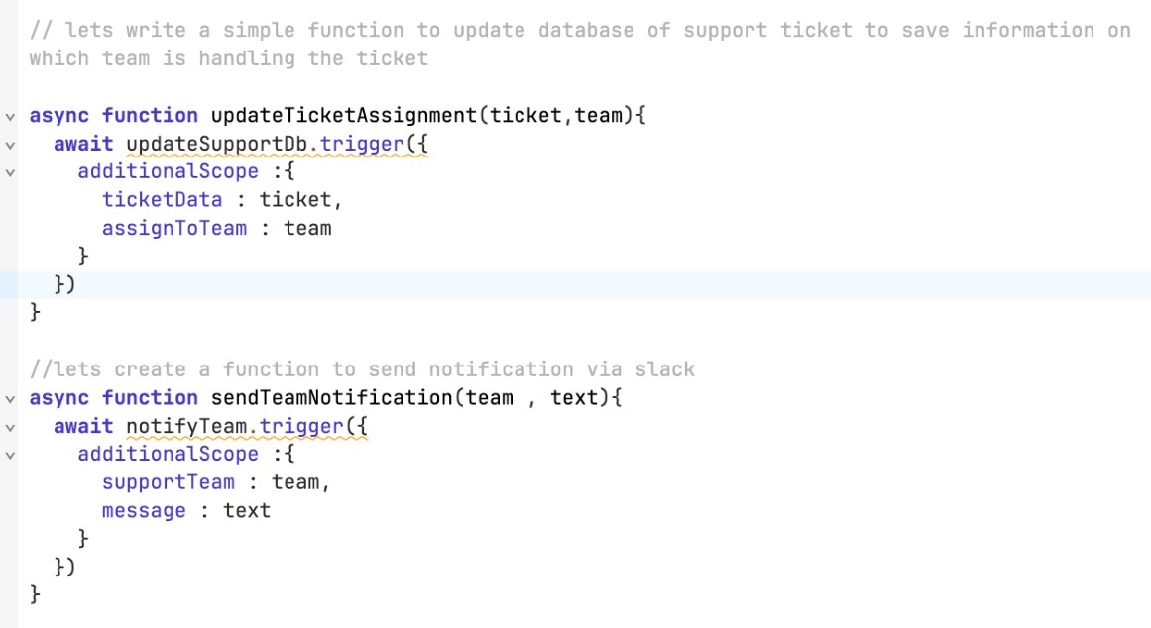Screen dimensions: 1151x628
Task: Click the async keyword before sendTeamNotification
Action: [59, 398]
